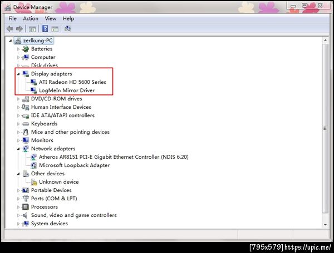Click the Processors category icon
334x253 pixels.
pyautogui.click(x=26, y=207)
